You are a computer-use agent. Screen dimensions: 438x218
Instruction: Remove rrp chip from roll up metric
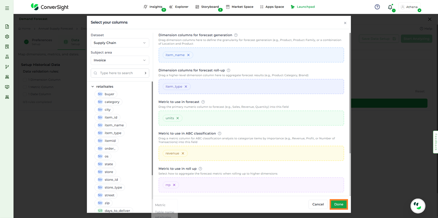(174, 185)
